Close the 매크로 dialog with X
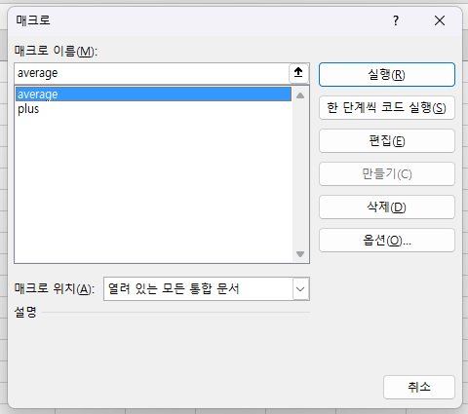Screen dimensions: 468x414 click(440, 20)
